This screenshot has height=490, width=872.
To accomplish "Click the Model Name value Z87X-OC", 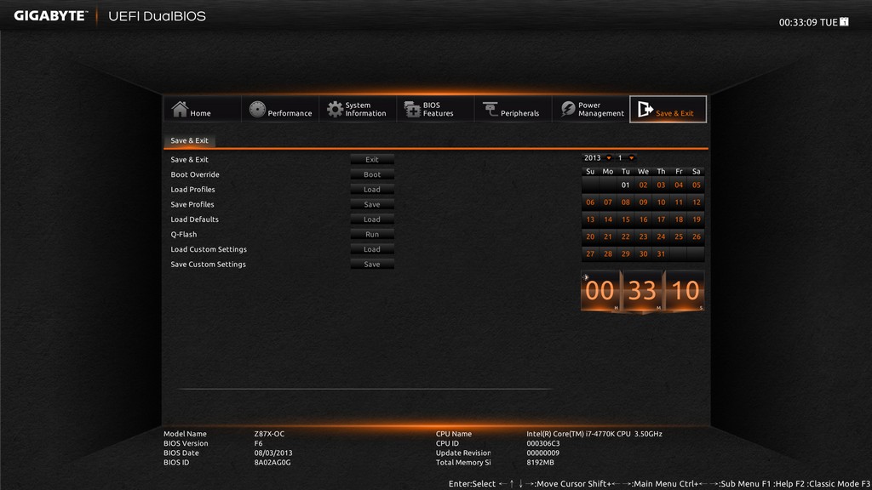I will [269, 434].
